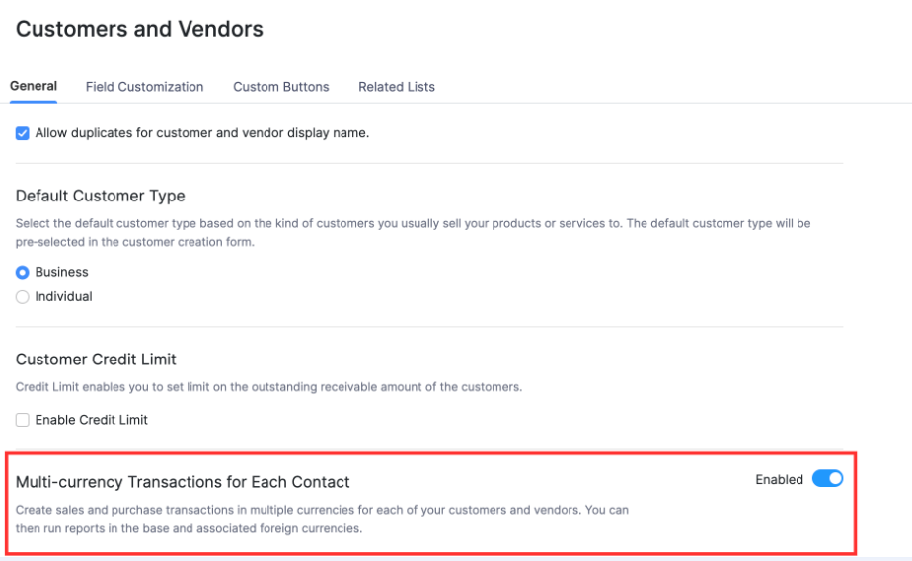Click the Customer Credit Limit heading
This screenshot has height=561, width=912.
coord(96,360)
